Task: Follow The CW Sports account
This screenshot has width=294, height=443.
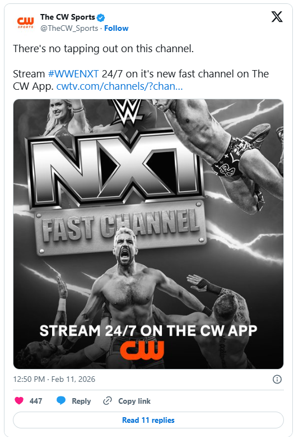Action: click(x=116, y=28)
